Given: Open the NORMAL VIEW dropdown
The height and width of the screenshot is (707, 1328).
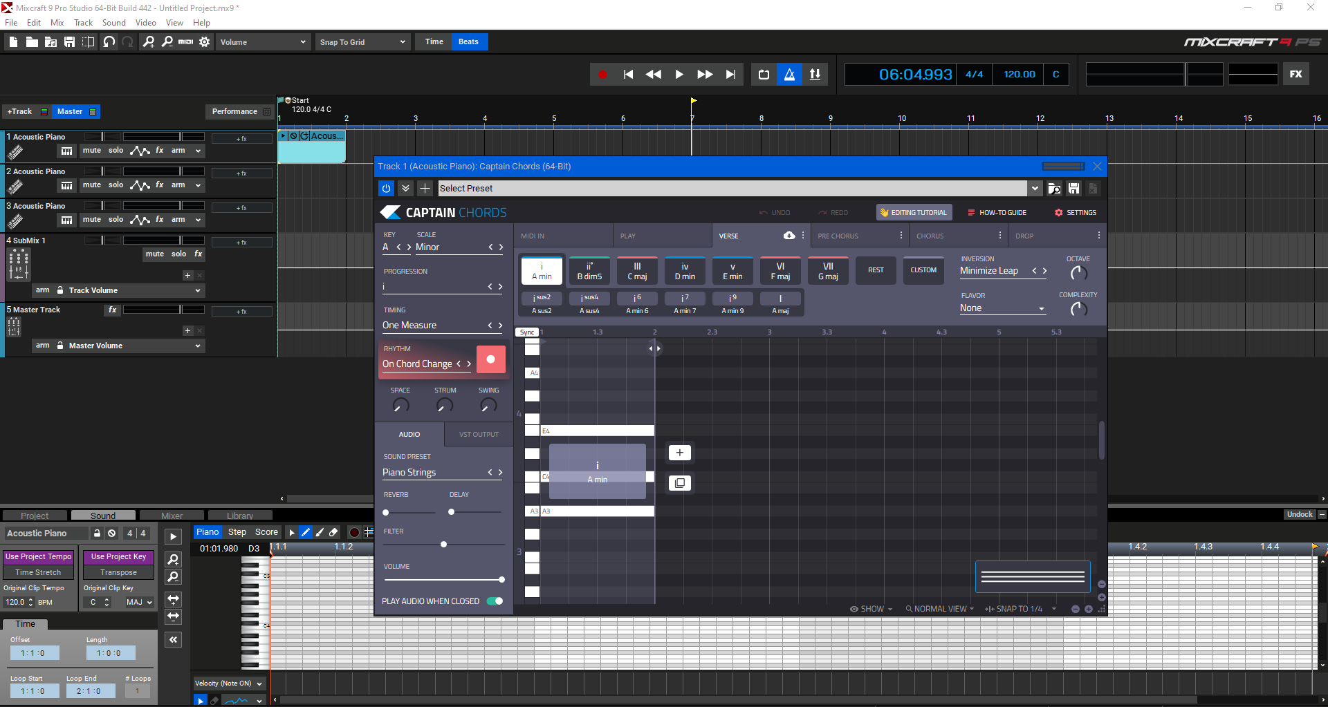Looking at the screenshot, I should (x=939, y=609).
